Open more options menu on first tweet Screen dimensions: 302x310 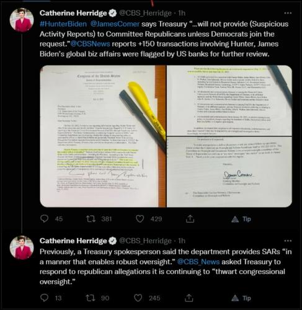[x=288, y=13]
